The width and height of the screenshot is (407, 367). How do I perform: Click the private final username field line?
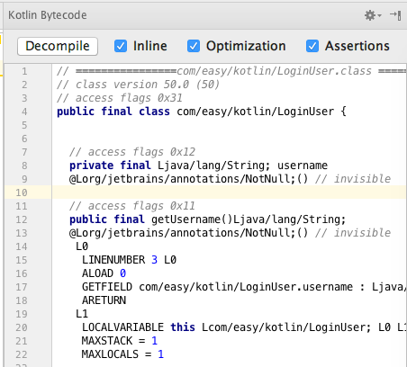click(198, 166)
